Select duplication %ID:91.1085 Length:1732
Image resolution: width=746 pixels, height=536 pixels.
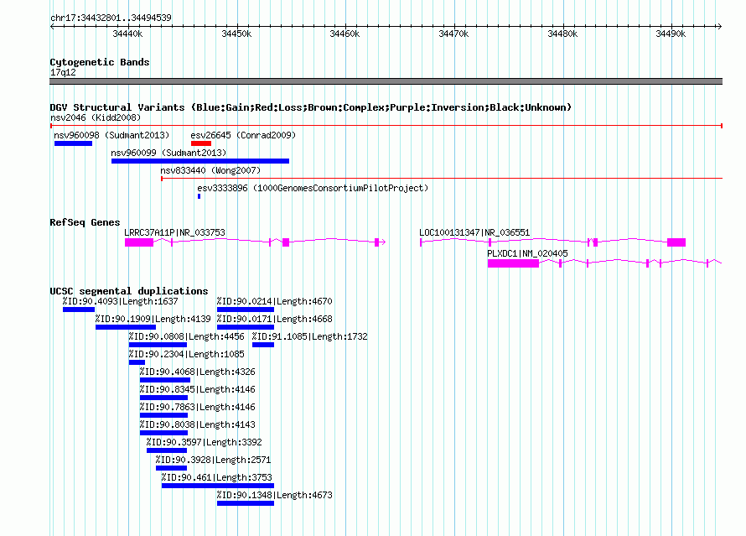(x=262, y=345)
